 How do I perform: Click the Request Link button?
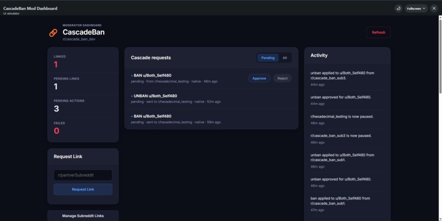[x=83, y=189]
